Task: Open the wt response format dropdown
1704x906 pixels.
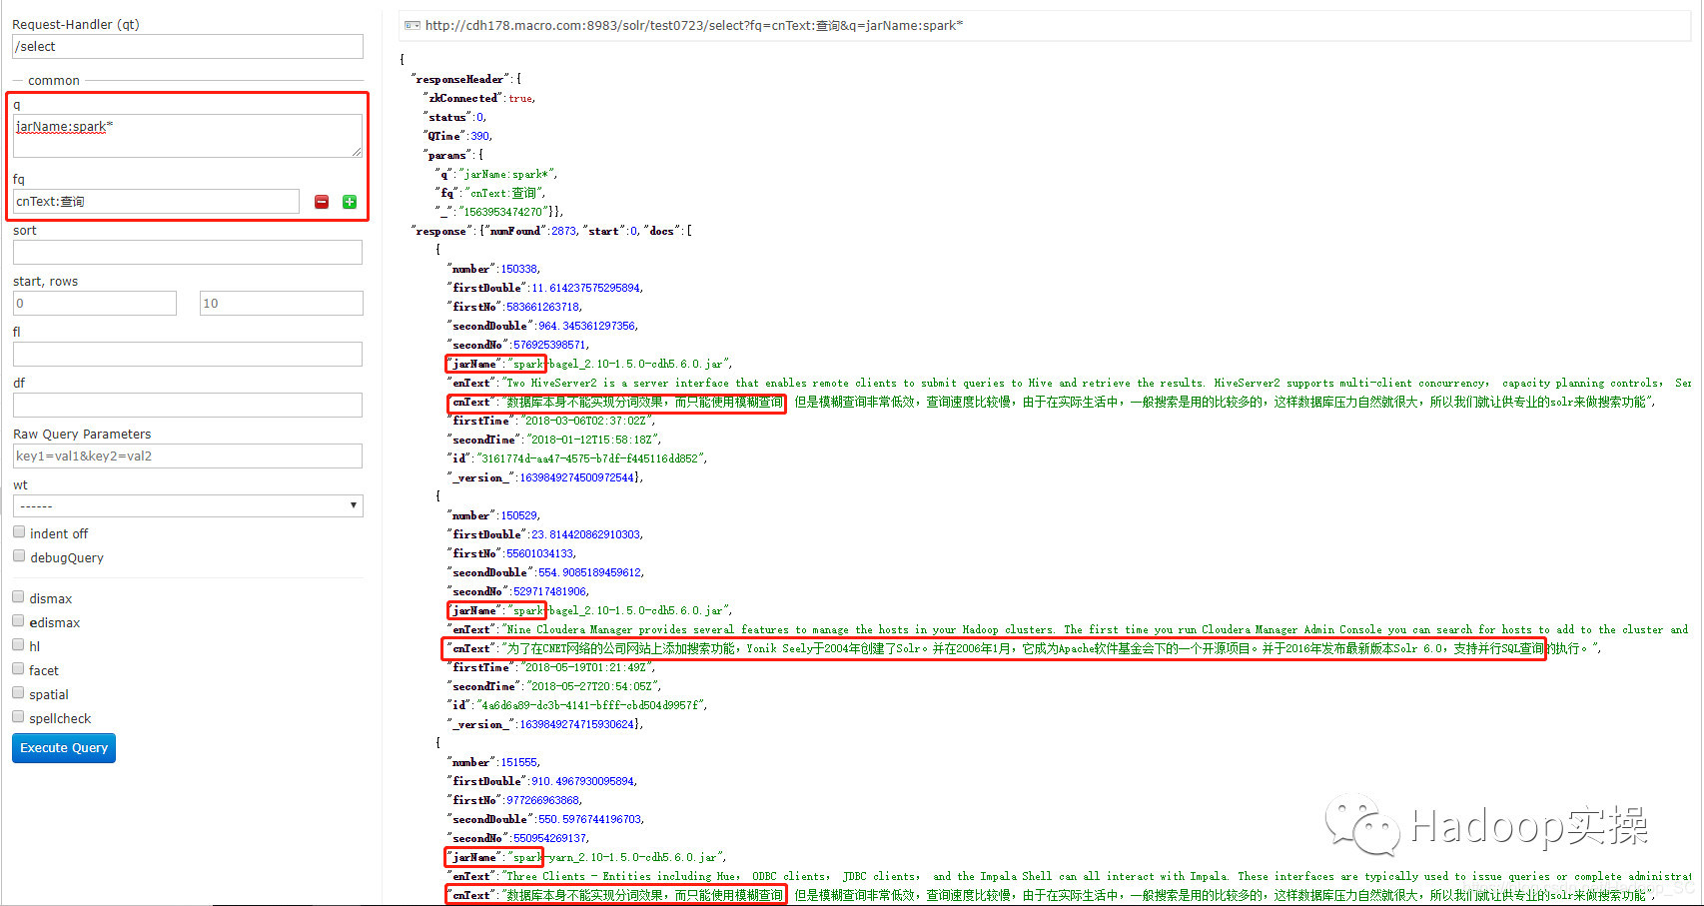Action: (188, 505)
